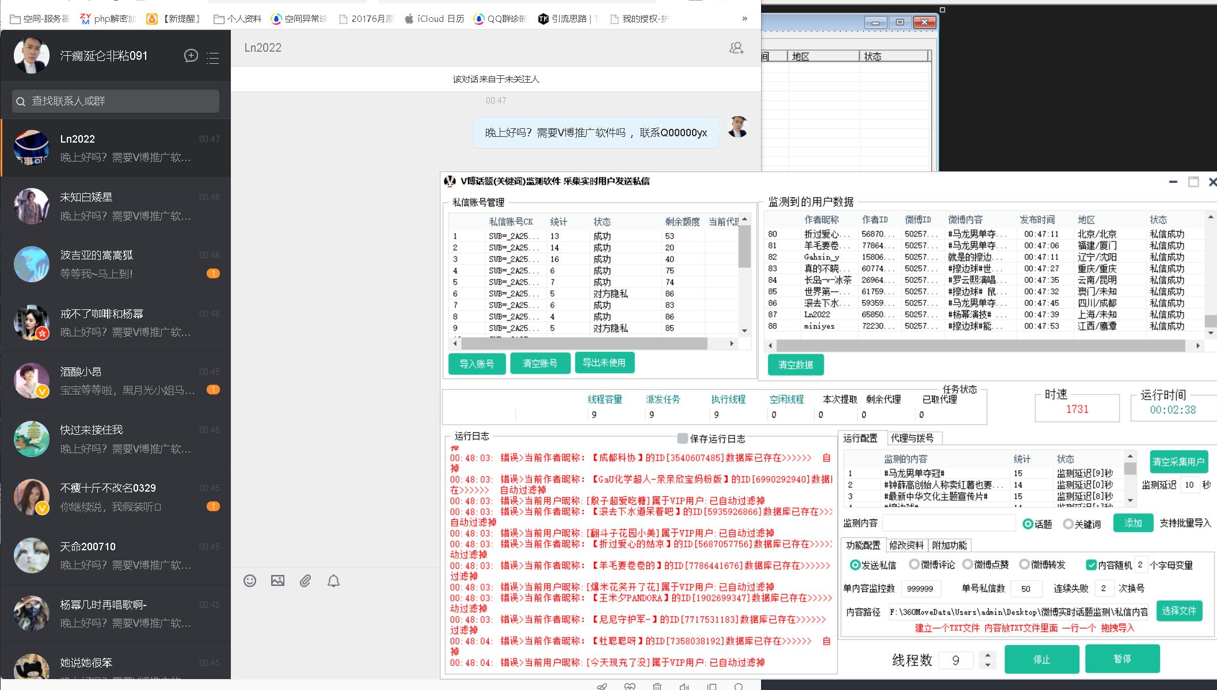Open the emoji picker icon

250,581
